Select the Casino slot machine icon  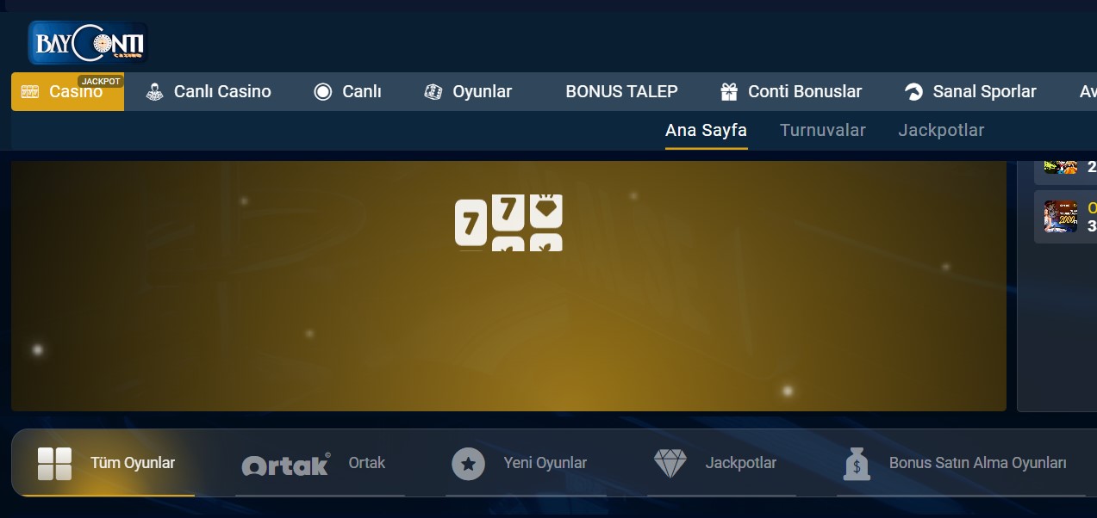coord(30,92)
